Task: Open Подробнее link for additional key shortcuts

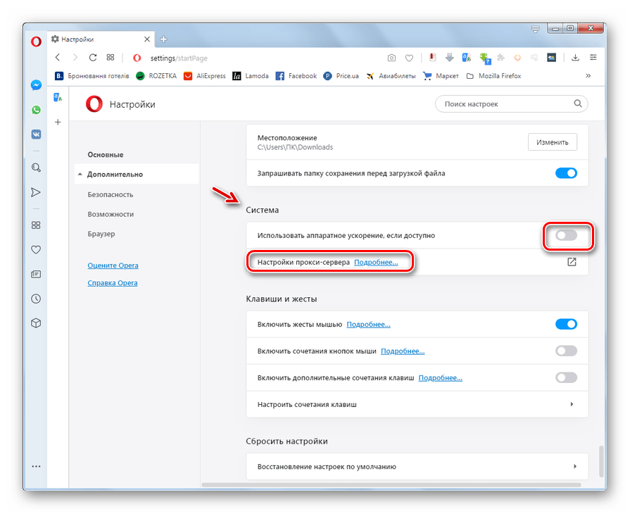Action: pyautogui.click(x=441, y=378)
